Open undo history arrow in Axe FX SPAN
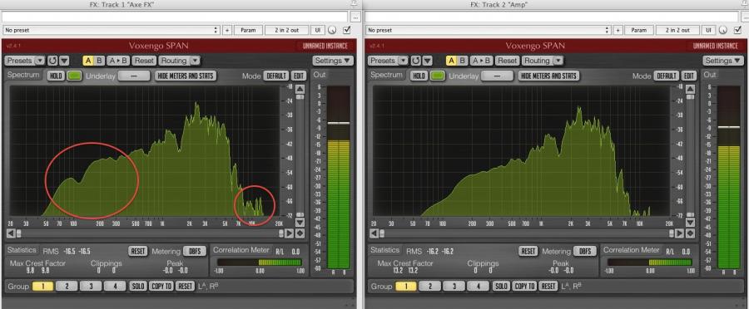 click(64, 61)
